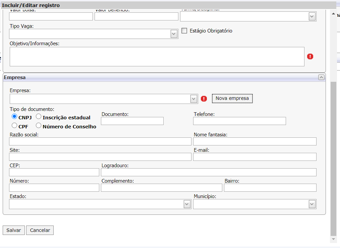The image size is (340, 249).
Task: Click the E-mail input field
Action: (x=255, y=157)
